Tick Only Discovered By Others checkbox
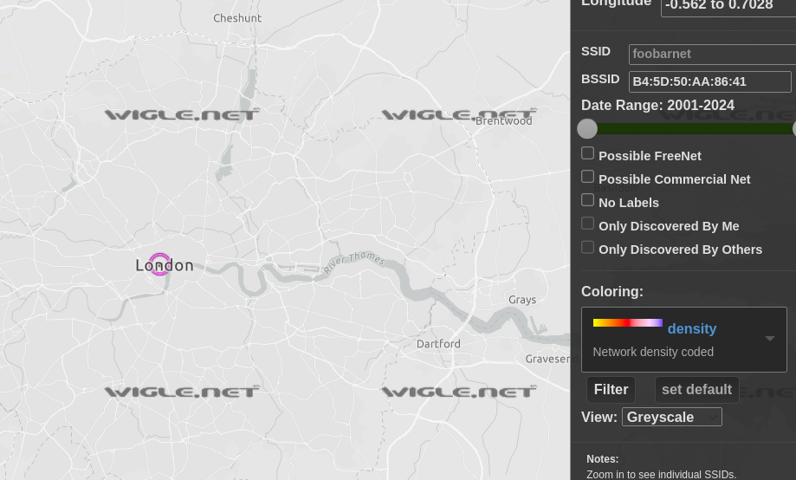Screen dimensions: 796x480 pyautogui.click(x=587, y=247)
